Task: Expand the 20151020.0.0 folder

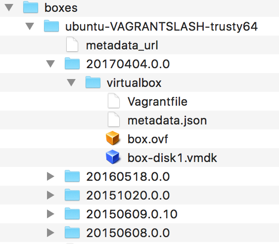Action: pyautogui.click(x=50, y=195)
